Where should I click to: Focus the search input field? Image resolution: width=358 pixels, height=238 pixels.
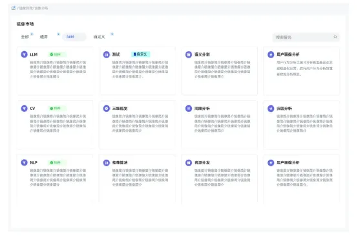click(306, 37)
